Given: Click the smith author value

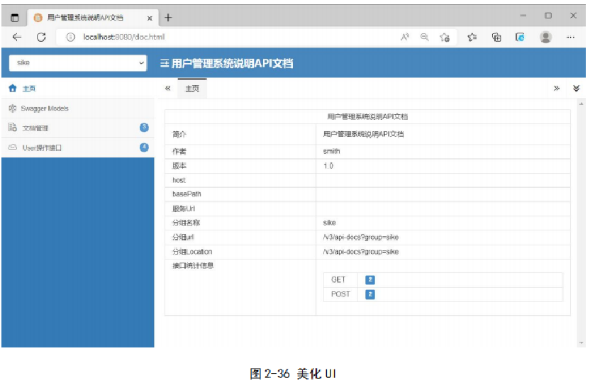Looking at the screenshot, I should pyautogui.click(x=332, y=151).
